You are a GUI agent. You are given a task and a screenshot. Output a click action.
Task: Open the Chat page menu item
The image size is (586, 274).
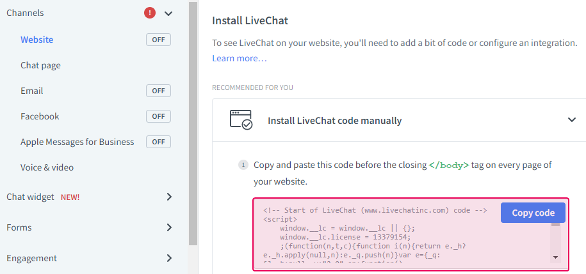(40, 65)
